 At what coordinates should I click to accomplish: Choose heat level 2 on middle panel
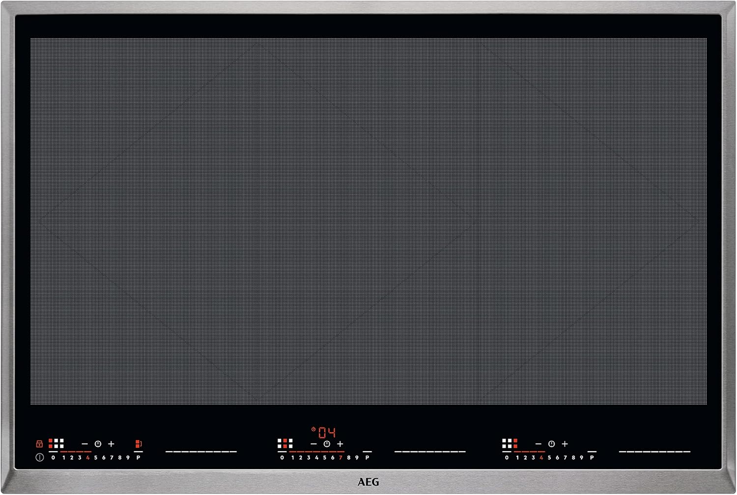click(301, 458)
